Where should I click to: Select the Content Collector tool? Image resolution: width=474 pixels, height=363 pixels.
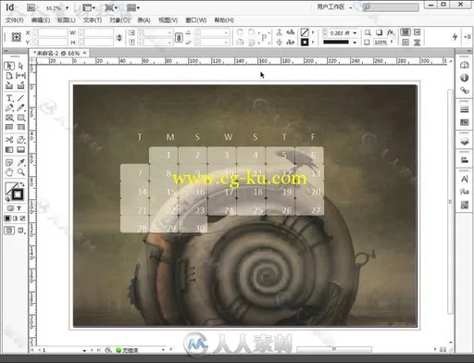click(x=9, y=85)
